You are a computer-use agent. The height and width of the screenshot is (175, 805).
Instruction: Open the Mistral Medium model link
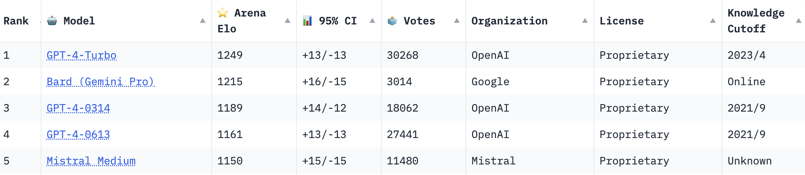point(91,161)
